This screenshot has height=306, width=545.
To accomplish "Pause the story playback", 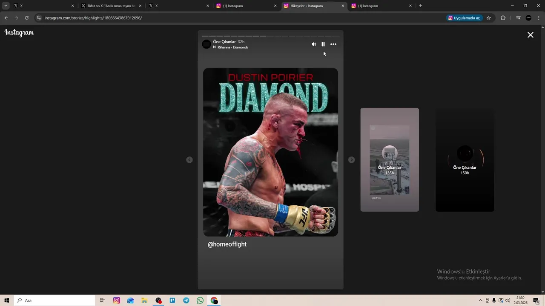I will (x=323, y=44).
